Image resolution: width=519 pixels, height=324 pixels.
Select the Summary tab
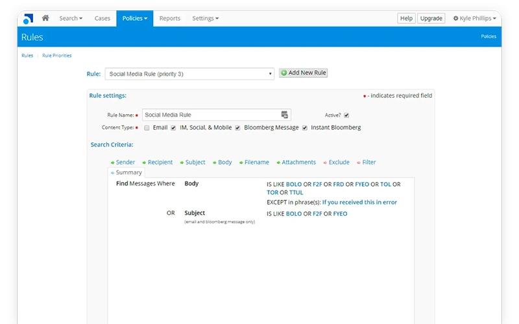[x=126, y=172]
